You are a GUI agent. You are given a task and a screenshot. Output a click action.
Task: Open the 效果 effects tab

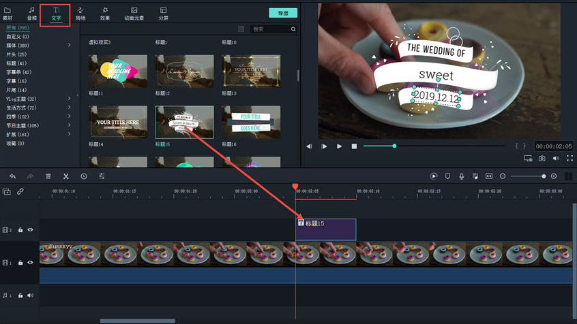(105, 14)
